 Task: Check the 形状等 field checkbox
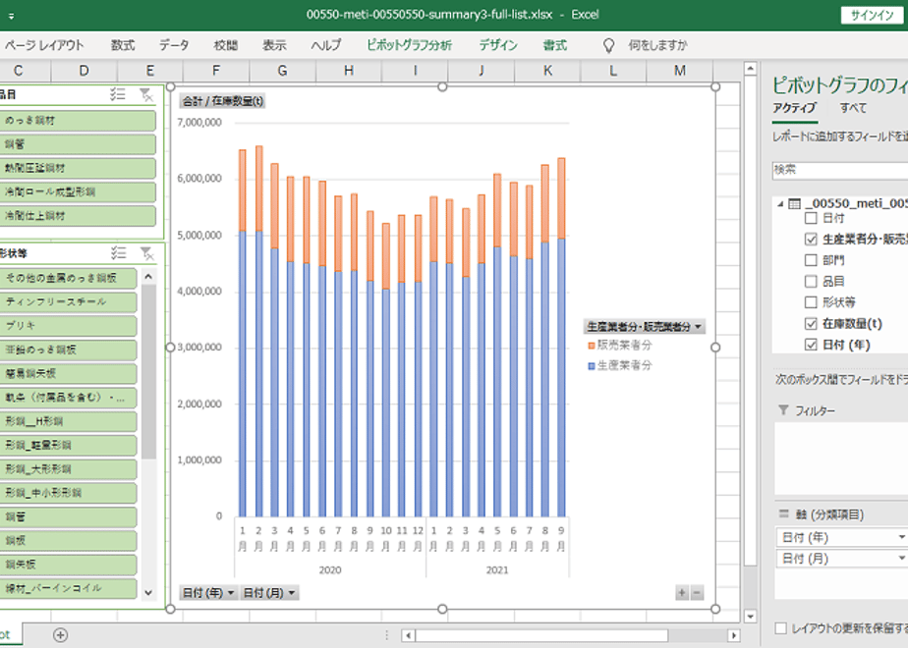point(811,302)
